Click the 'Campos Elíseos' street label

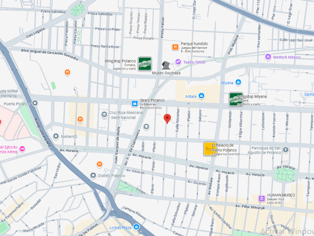(134, 213)
